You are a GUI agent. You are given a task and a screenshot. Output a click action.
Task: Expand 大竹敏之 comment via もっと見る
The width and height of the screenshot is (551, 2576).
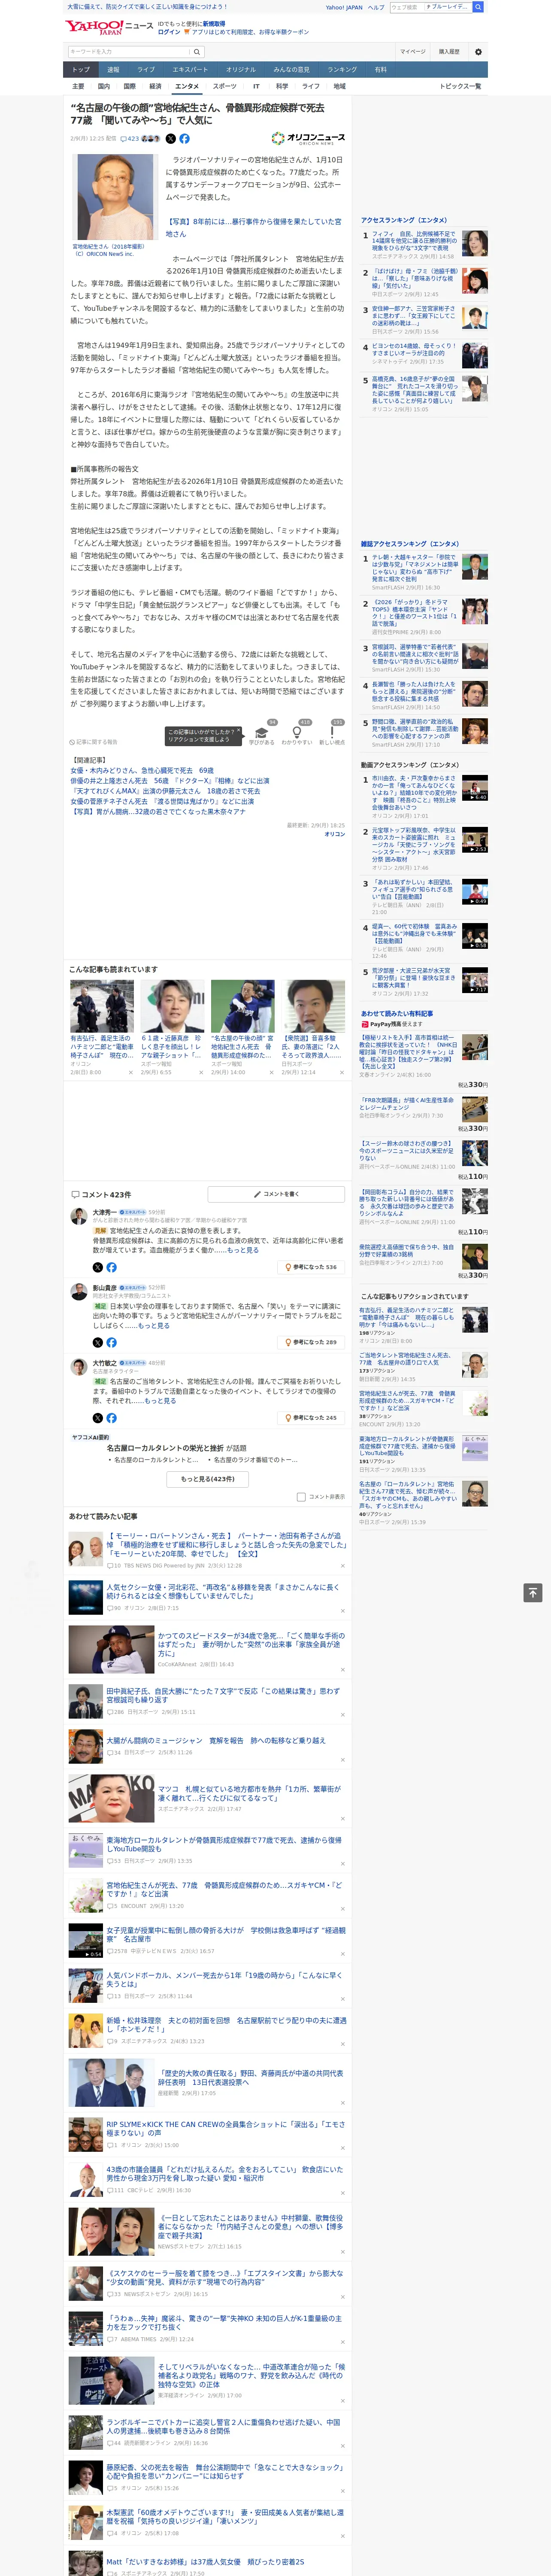point(160,1401)
